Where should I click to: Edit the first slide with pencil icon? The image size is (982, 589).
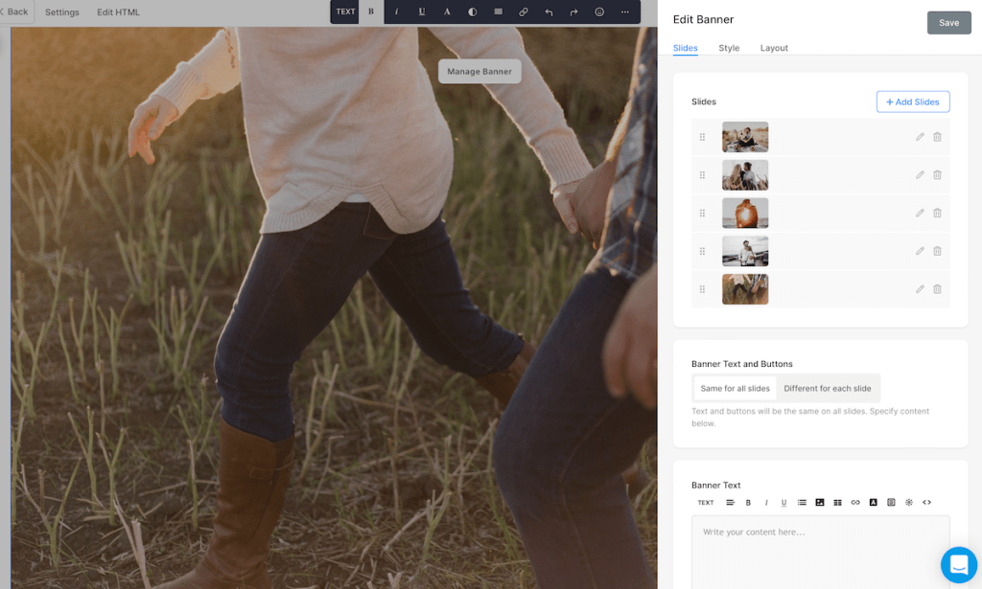[920, 137]
